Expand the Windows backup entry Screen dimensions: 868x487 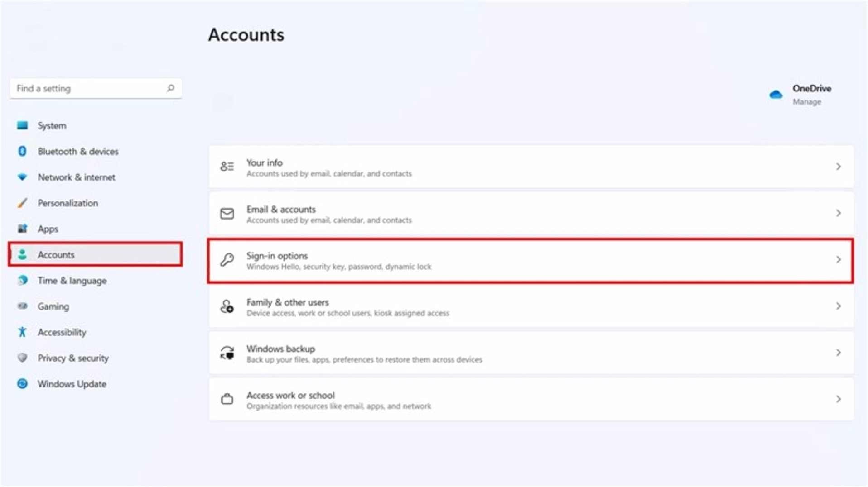click(838, 353)
